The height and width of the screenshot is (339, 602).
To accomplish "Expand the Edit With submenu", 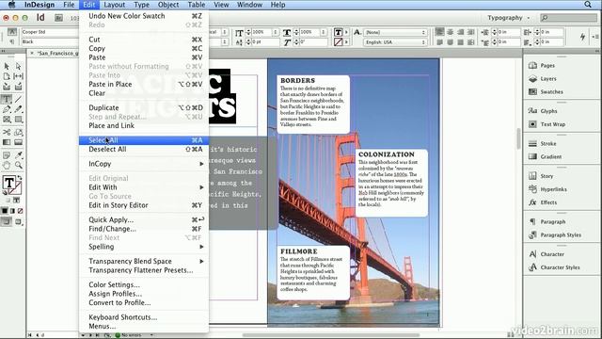I will pos(144,187).
